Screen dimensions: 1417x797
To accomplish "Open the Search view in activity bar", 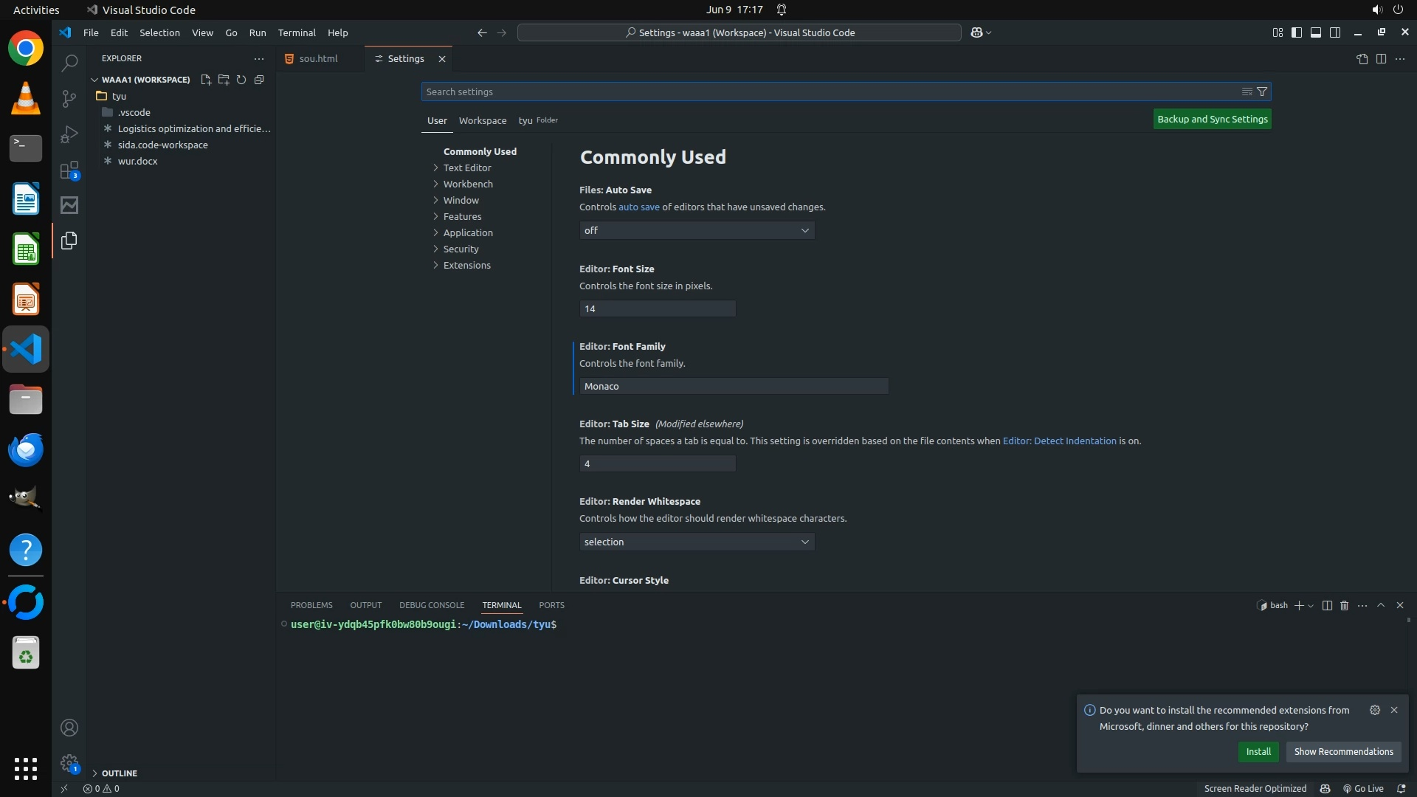I will 69,63.
